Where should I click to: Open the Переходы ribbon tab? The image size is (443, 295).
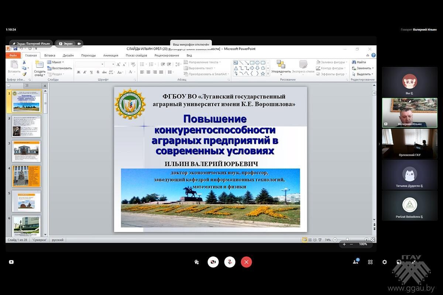pos(88,55)
